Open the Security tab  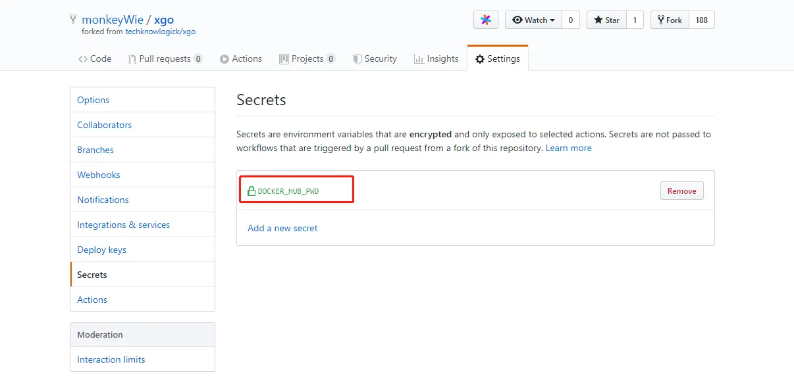[x=375, y=58]
